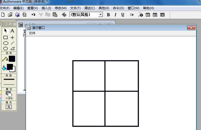Select the Text tool
This screenshot has height=130, width=201.
point(12,31)
